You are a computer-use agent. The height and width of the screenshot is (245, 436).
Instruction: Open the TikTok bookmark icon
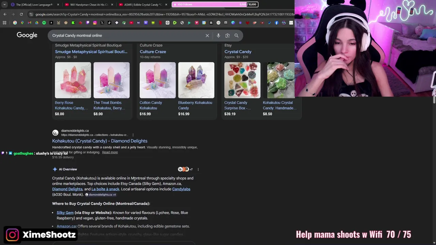109,23
